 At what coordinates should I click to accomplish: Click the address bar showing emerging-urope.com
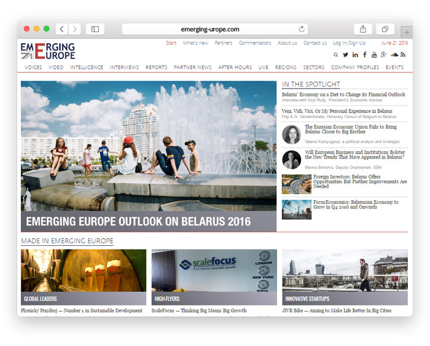click(x=215, y=29)
